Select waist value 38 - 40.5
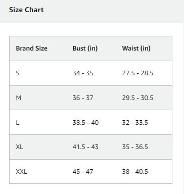This screenshot has width=184, height=194. [135, 172]
